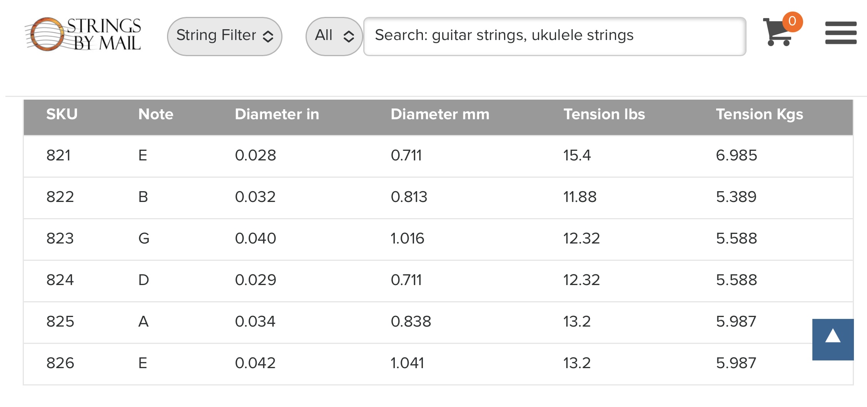
Task: Focus the guitar strings search field
Action: tap(555, 36)
